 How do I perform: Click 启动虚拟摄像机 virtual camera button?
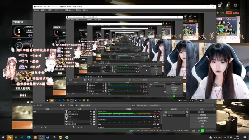(203, 118)
